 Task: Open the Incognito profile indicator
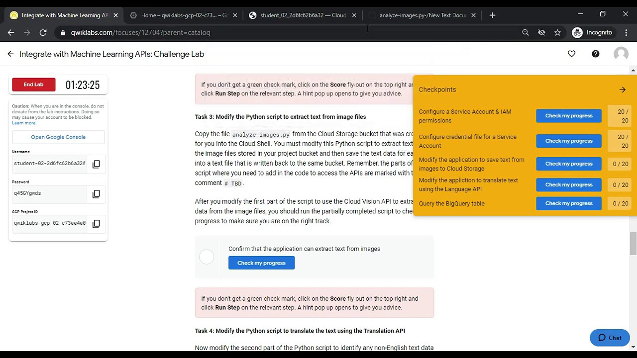click(x=592, y=32)
